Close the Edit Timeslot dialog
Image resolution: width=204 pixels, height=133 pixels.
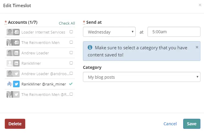click(200, 5)
